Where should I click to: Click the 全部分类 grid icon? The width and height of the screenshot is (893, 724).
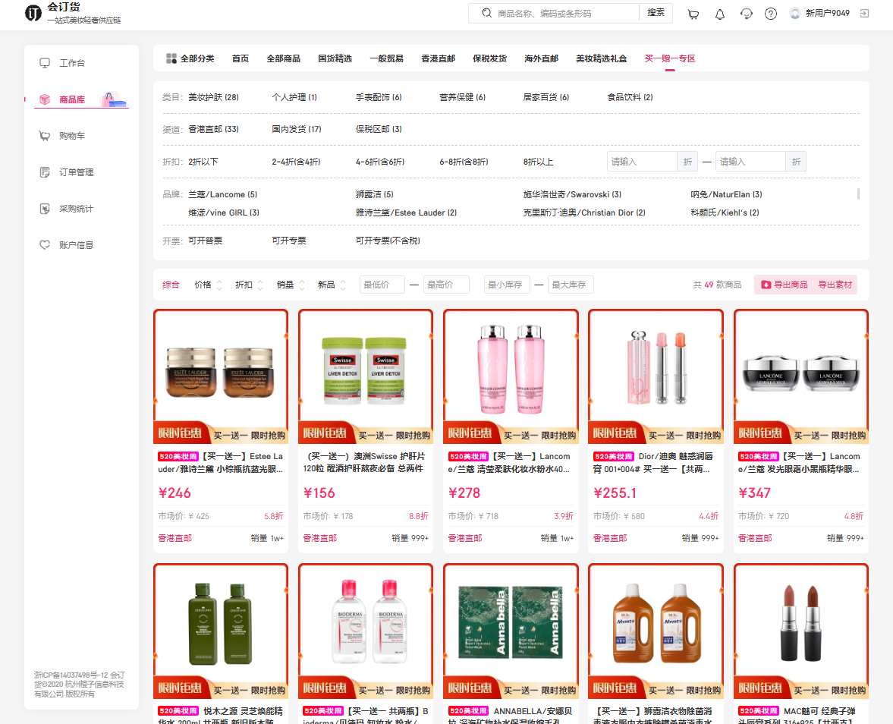point(171,58)
